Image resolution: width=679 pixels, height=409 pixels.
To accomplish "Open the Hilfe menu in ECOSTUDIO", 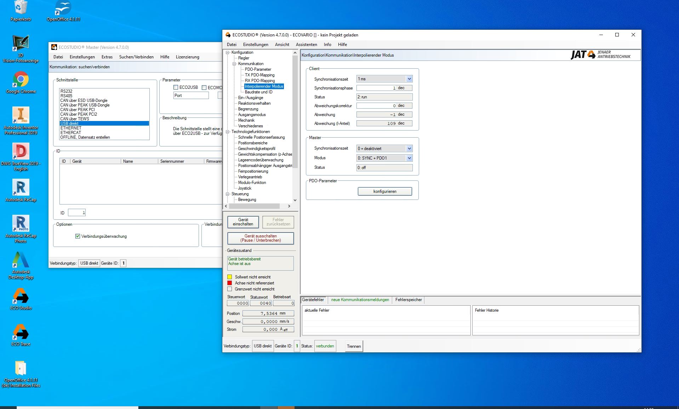I will (x=342, y=45).
